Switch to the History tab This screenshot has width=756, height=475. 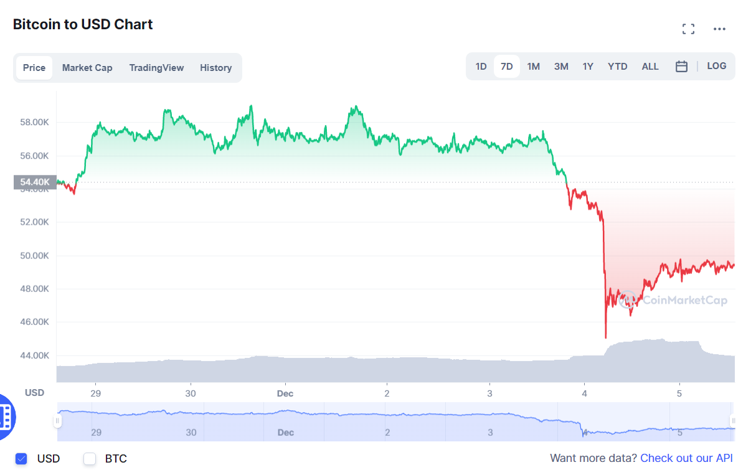pos(215,67)
